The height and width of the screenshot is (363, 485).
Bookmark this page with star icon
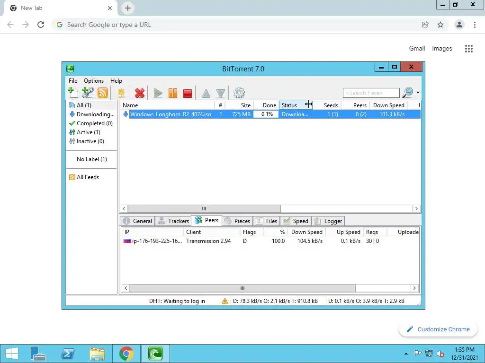pos(440,25)
